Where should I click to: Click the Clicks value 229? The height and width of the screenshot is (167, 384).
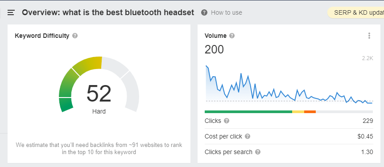point(368,121)
